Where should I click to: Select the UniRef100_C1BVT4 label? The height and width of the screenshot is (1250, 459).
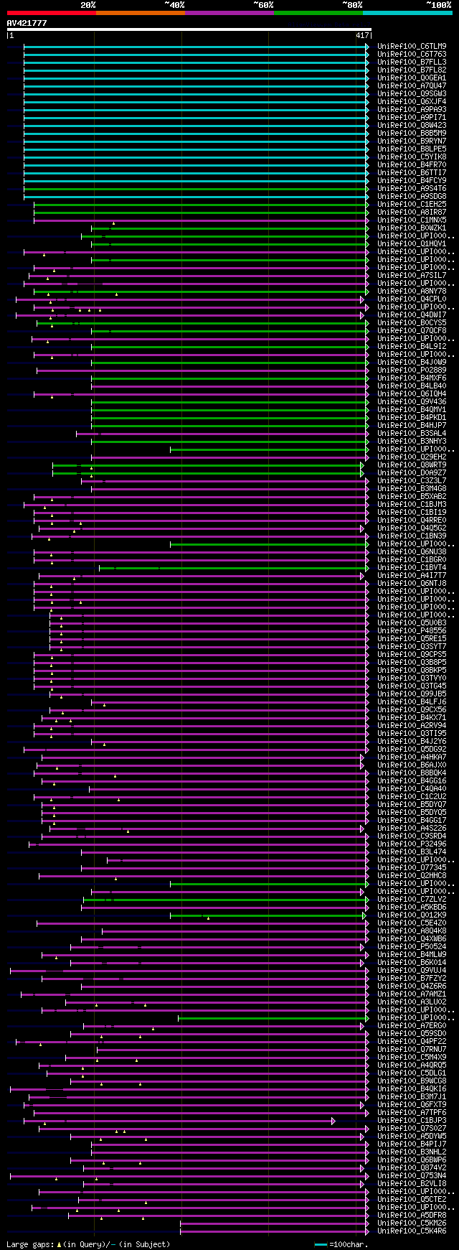point(412,568)
